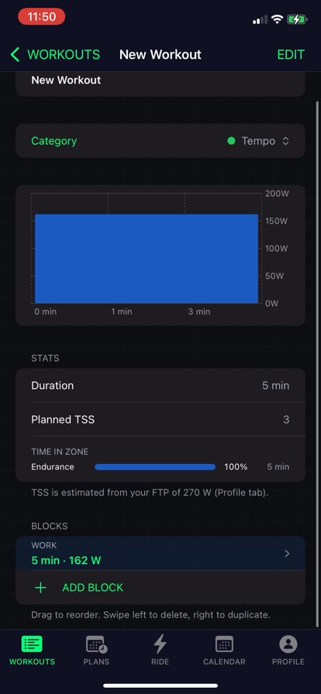Switch to the CALENDAR tab label

[x=224, y=661]
